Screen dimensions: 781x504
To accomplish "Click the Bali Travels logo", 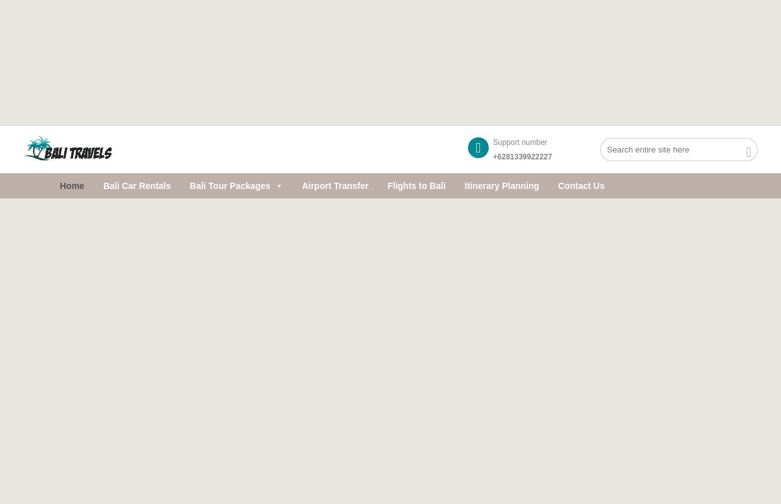I will click(68, 149).
